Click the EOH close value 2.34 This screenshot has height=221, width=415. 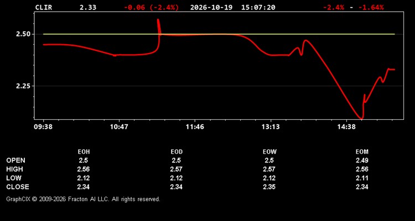tap(84, 187)
